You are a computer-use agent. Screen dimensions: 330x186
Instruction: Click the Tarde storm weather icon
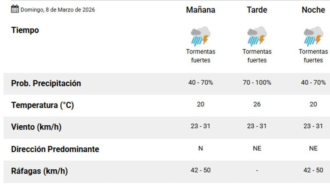tap(257, 36)
